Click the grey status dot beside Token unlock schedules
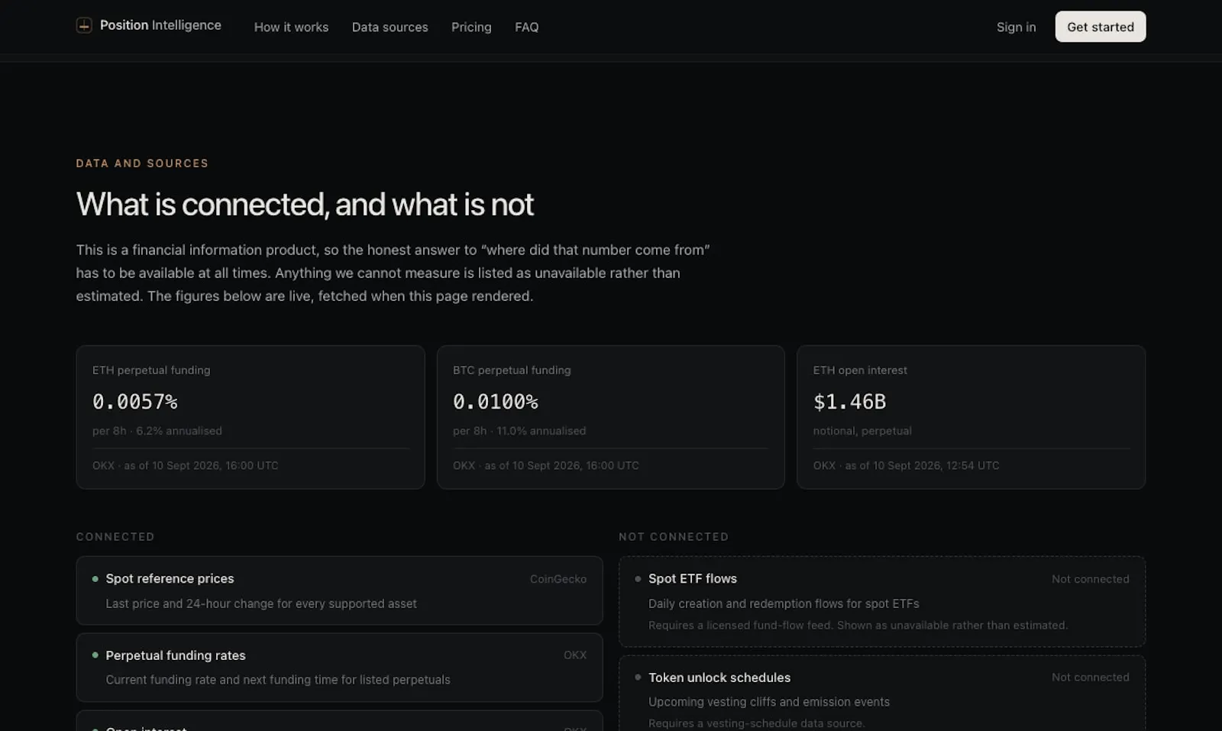The height and width of the screenshot is (731, 1222). point(638,677)
